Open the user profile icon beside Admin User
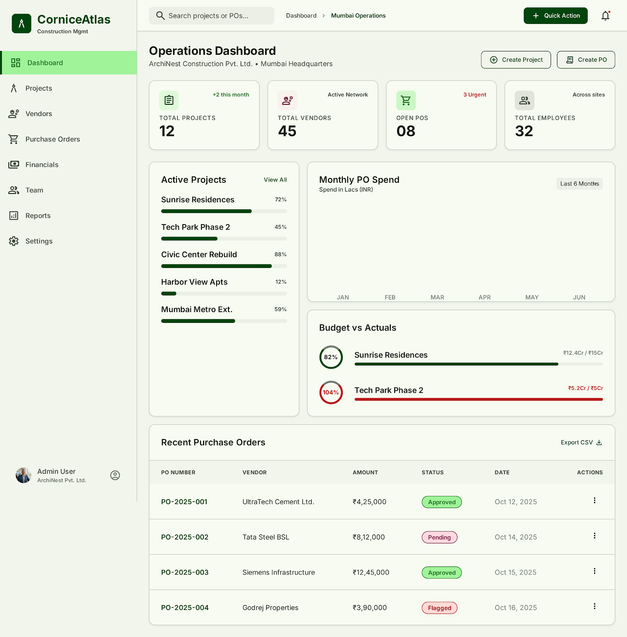Image resolution: width=627 pixels, height=637 pixels. pos(115,475)
